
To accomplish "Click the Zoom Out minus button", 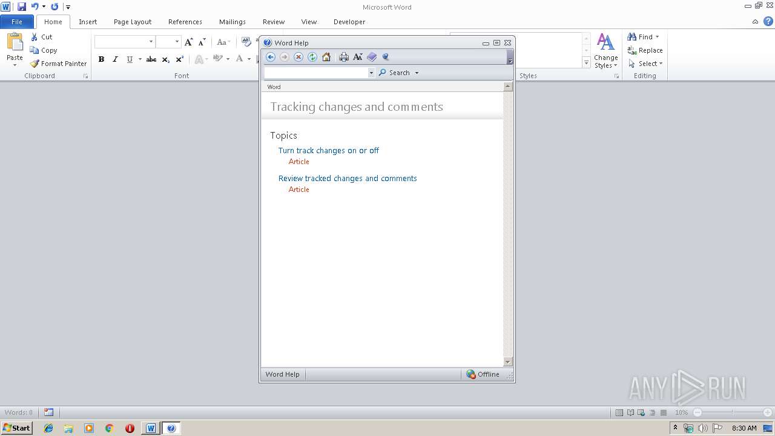I will pyautogui.click(x=697, y=412).
